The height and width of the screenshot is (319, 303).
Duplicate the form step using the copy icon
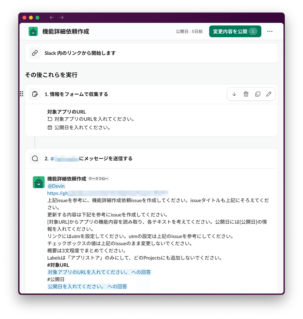tap(257, 94)
